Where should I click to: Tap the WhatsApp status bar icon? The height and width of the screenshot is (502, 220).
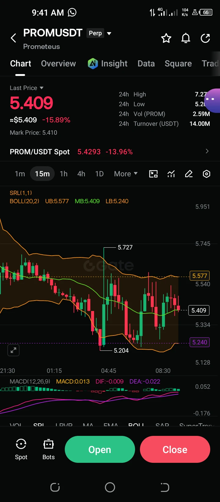72,12
